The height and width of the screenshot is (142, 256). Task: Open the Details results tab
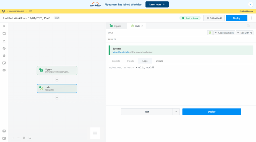coord(159,61)
